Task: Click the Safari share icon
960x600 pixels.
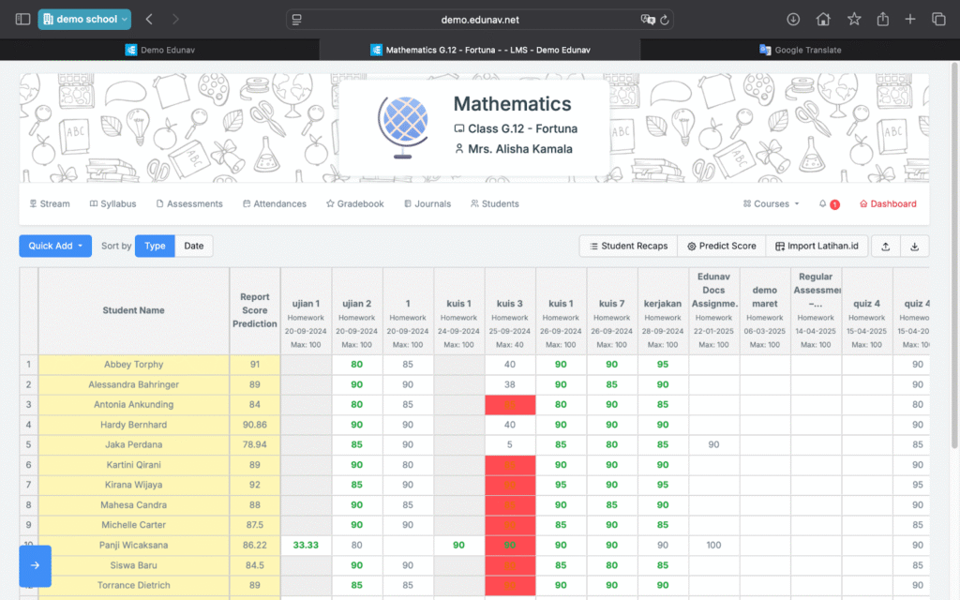Action: click(x=882, y=19)
